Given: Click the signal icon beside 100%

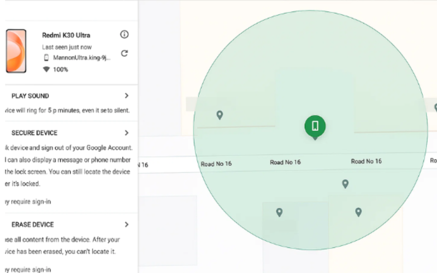Looking at the screenshot, I should tap(46, 69).
